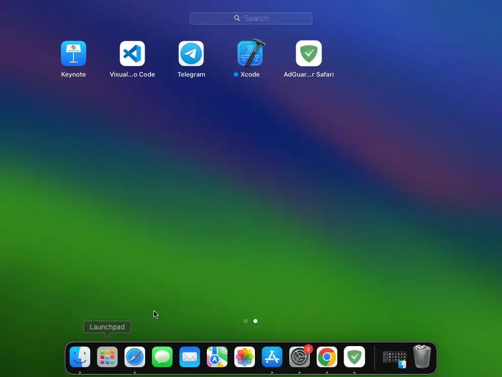Open Telegram in Launchpad
Screen dimensions: 502x377
pos(191,54)
